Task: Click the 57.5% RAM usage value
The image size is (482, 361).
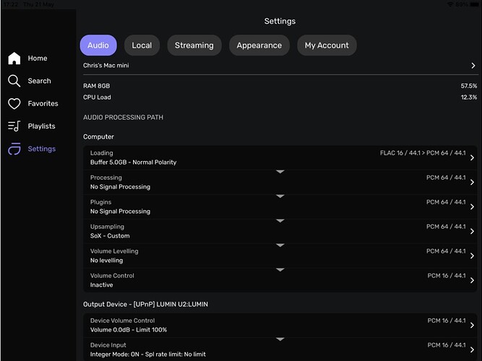Action: click(469, 86)
